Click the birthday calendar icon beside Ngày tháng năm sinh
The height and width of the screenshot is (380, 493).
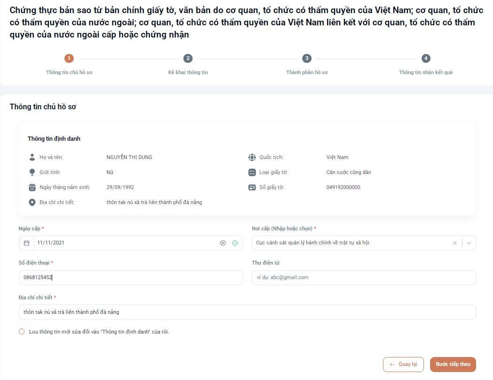[x=32, y=187]
